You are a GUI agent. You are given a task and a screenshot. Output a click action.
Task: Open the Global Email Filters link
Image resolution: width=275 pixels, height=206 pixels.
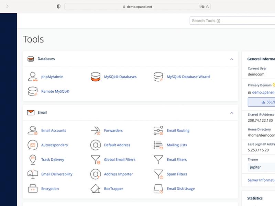coord(120,159)
